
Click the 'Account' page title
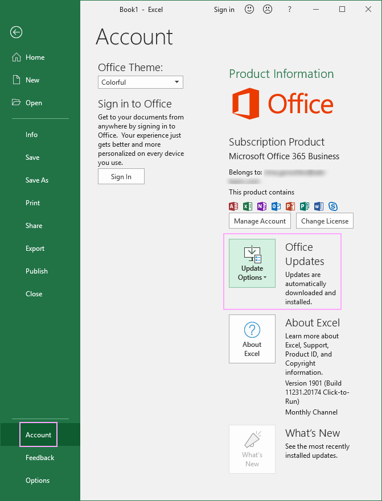click(134, 37)
